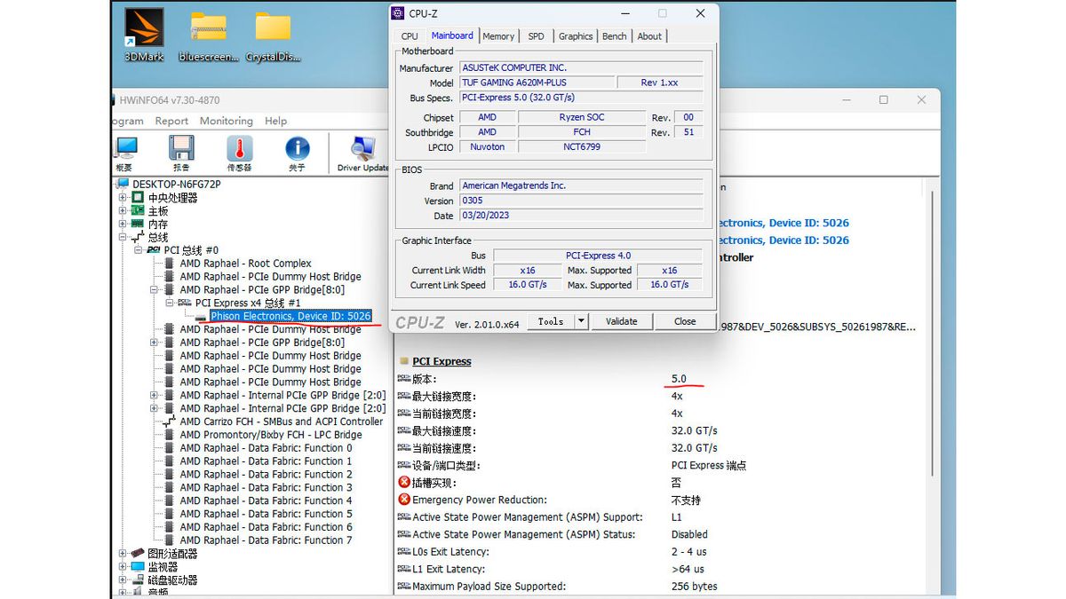Screen dimensions: 1066x599
Task: Click the 主板 motherboard icon in tree
Action: point(138,211)
